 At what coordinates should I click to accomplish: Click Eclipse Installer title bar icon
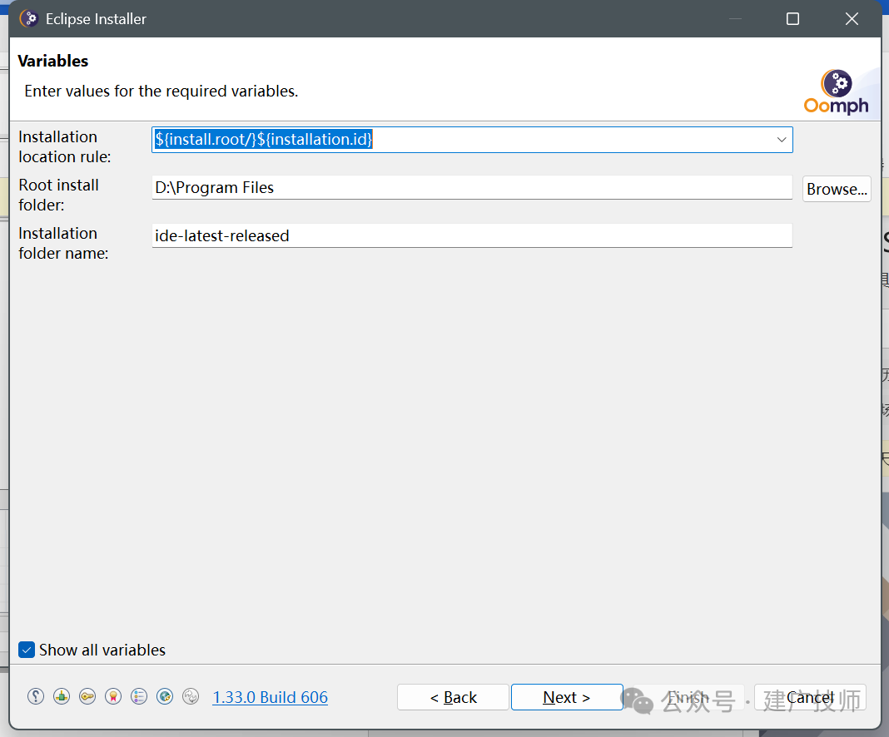28,18
